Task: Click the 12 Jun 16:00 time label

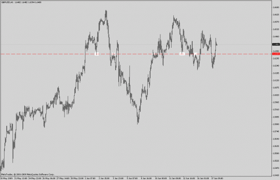Action: pos(189,178)
